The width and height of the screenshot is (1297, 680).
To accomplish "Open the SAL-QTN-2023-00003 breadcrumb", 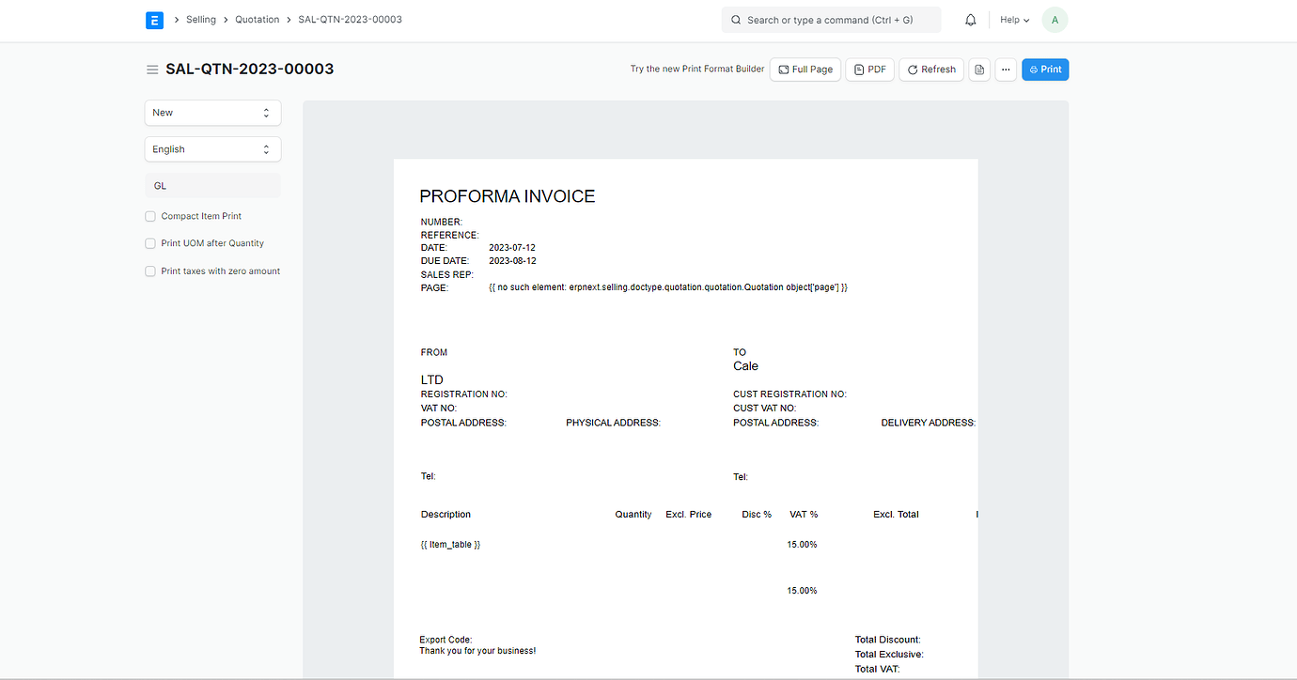I will pyautogui.click(x=350, y=20).
